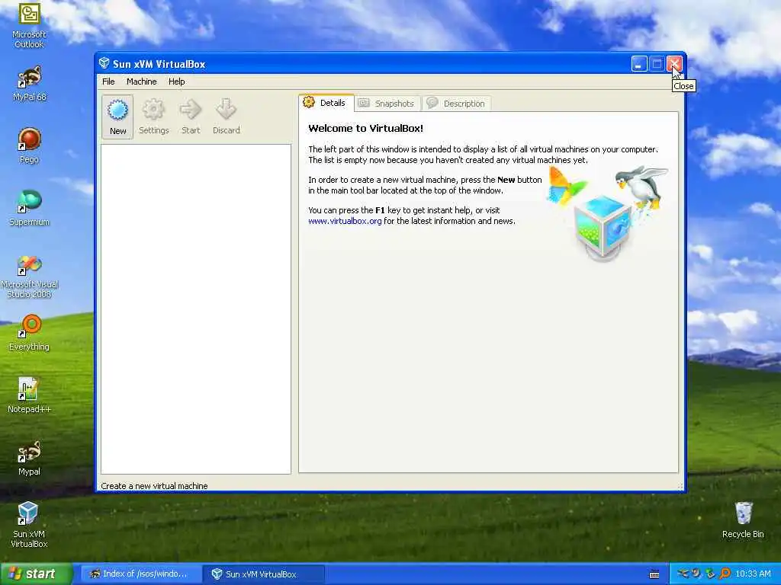Screen dimensions: 781x585
Task: Click the on-screen keyboard taskbar icon
Action: [654, 574]
